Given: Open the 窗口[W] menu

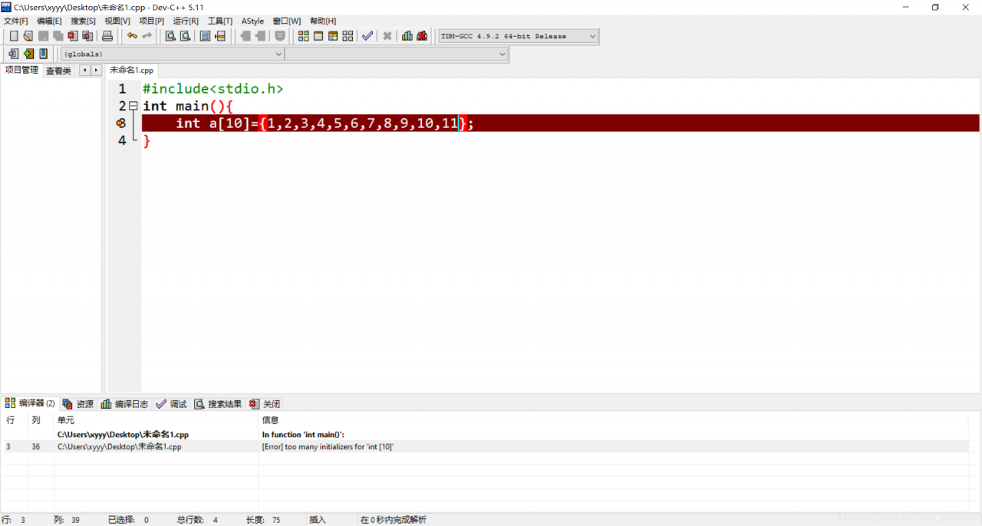Looking at the screenshot, I should pyautogui.click(x=286, y=21).
